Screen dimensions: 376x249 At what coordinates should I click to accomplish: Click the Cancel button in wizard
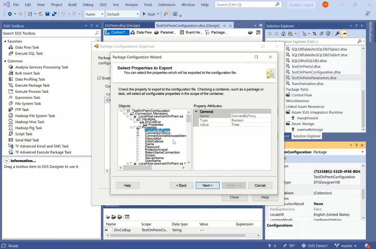pos(260,185)
